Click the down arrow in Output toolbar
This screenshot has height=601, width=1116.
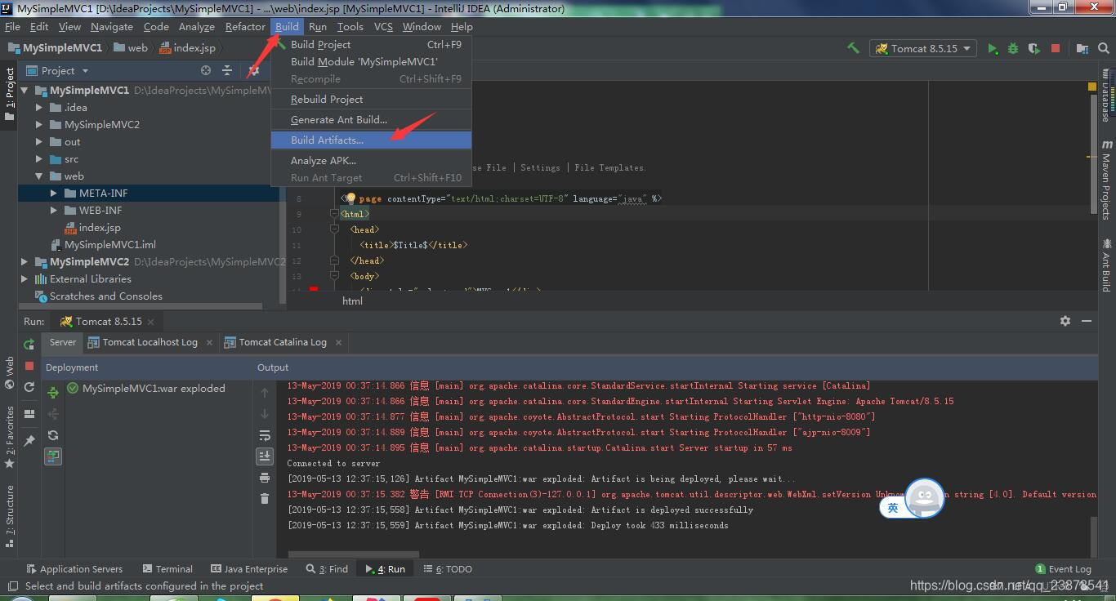[265, 414]
